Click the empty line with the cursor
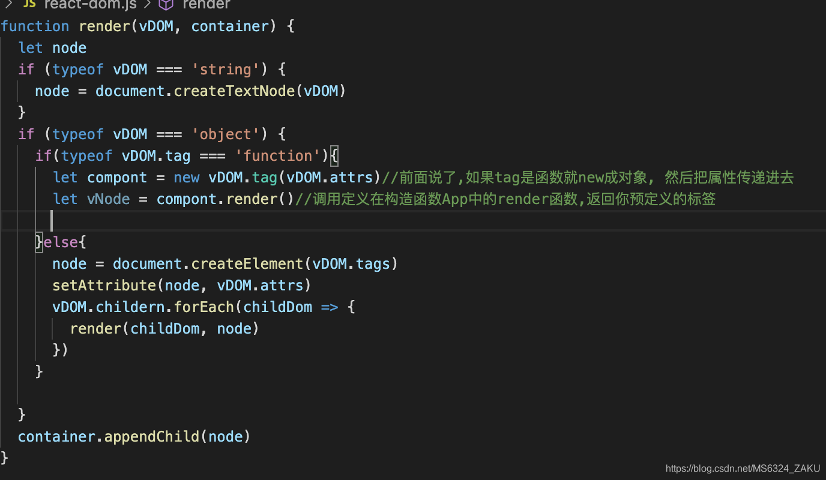This screenshot has width=826, height=480. pos(413,221)
